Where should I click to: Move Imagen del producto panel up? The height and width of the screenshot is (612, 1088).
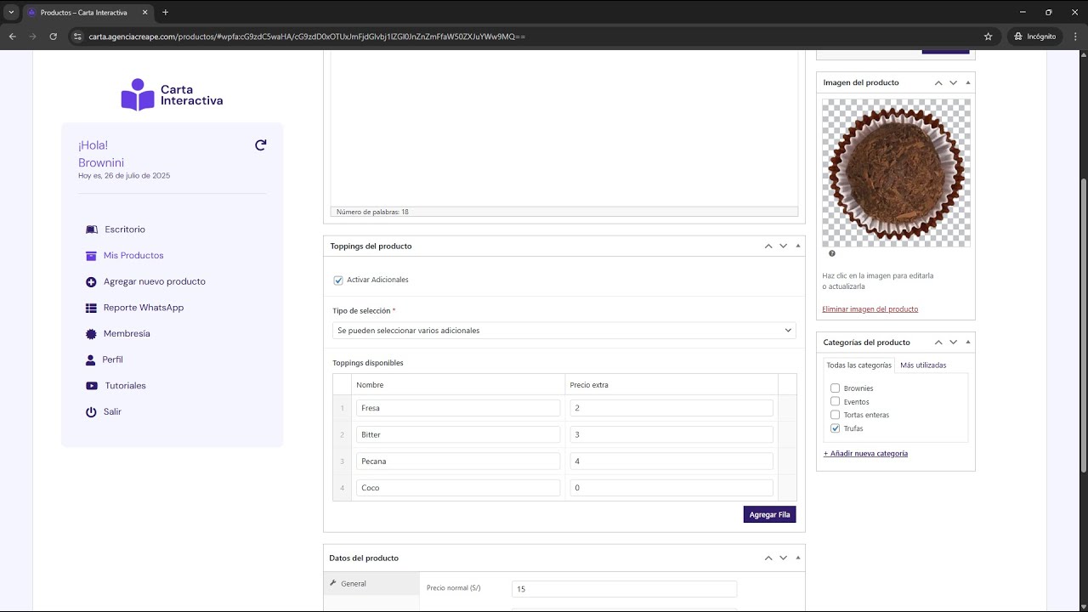[938, 82]
